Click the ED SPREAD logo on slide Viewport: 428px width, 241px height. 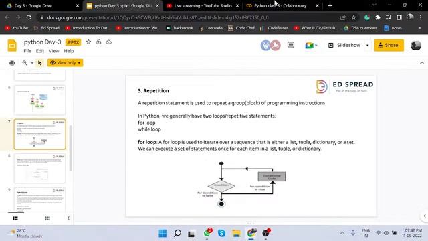tap(345, 87)
